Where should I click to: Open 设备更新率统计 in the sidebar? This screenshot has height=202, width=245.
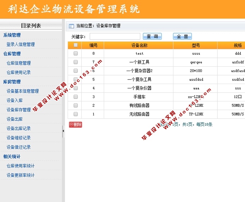21,175
